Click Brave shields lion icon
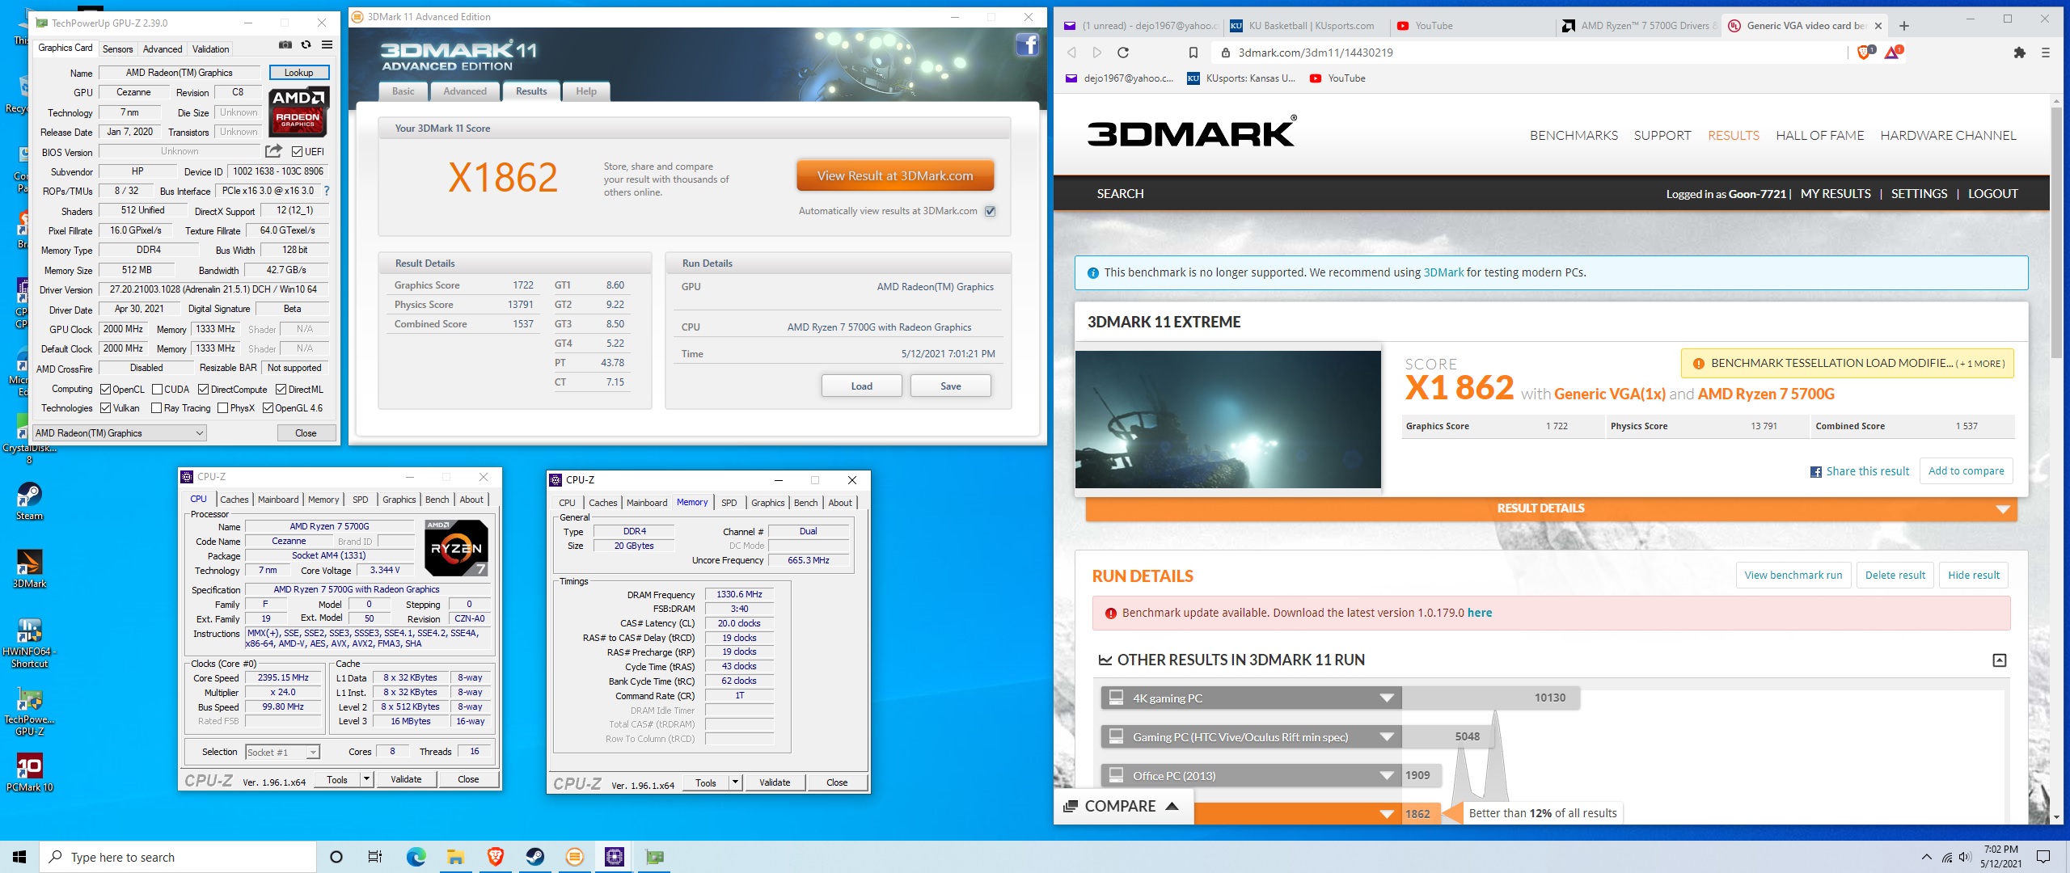Screen dimensions: 2070x873 (1863, 53)
